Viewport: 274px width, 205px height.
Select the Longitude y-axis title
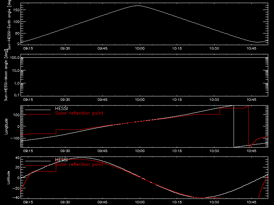tap(6, 126)
